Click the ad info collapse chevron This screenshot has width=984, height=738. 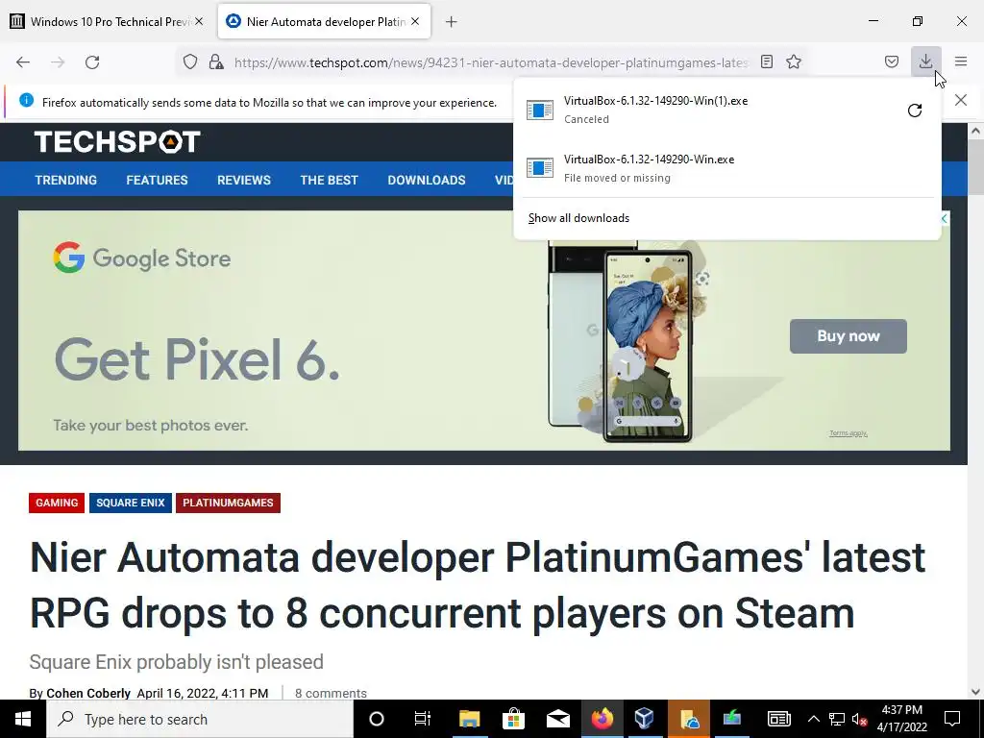coord(944,218)
